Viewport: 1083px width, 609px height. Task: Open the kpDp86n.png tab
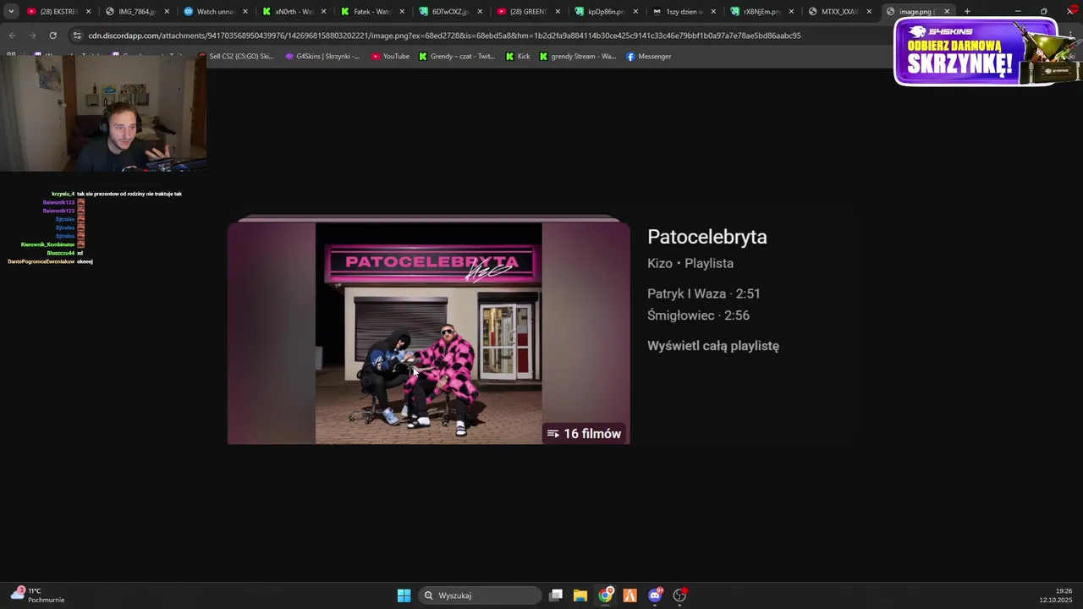click(x=605, y=12)
